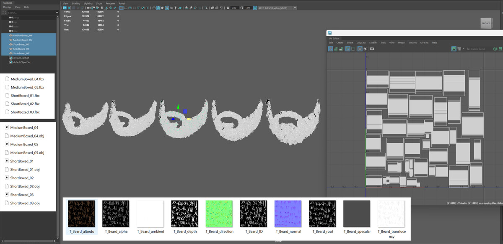The image size is (503, 244).
Task: Click the exposure icon beside 0.00 field
Action: click(x=228, y=8)
